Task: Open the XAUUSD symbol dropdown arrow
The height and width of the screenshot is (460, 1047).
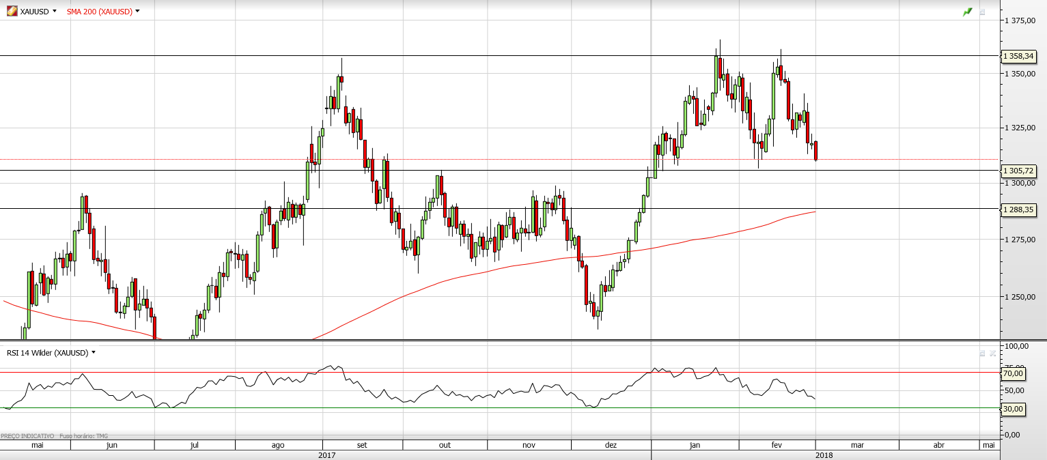Action: [55, 11]
